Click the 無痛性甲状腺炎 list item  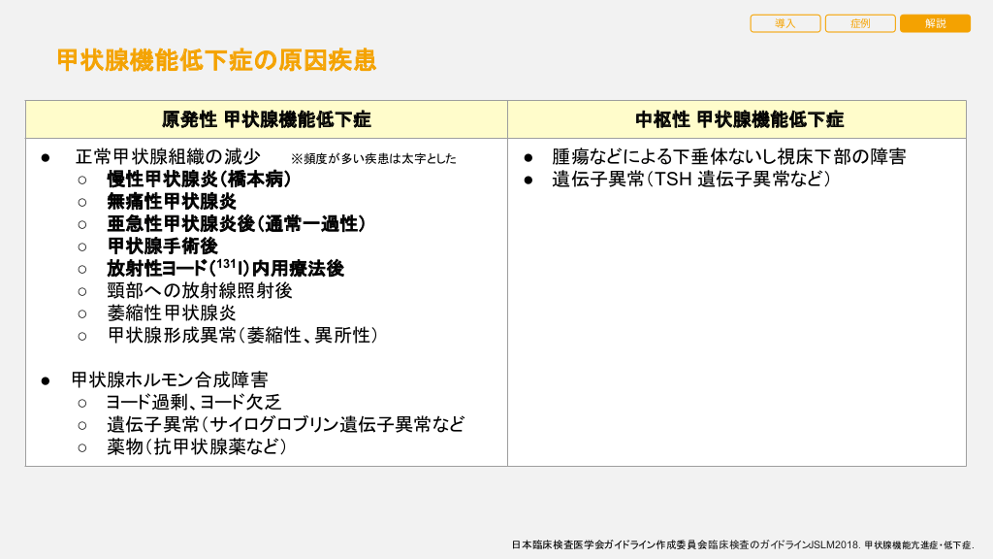click(172, 202)
